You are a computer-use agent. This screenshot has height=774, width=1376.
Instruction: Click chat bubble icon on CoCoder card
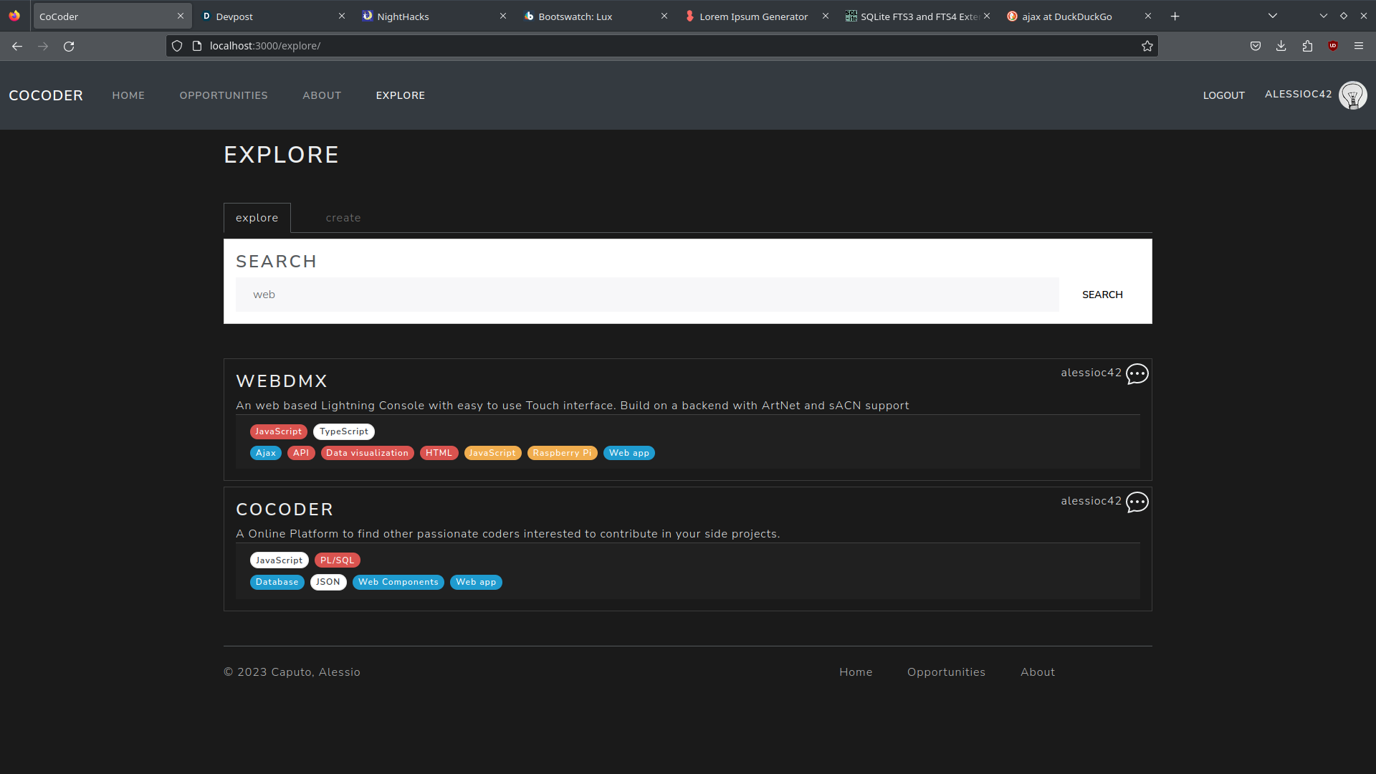1137,502
